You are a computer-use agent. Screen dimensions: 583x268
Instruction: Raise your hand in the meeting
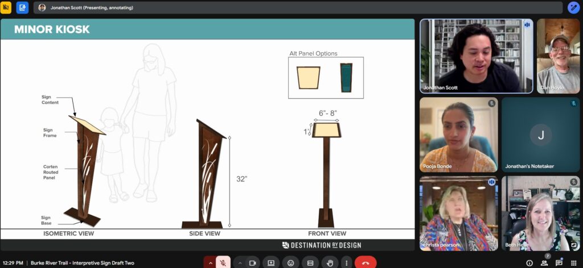[330, 263]
